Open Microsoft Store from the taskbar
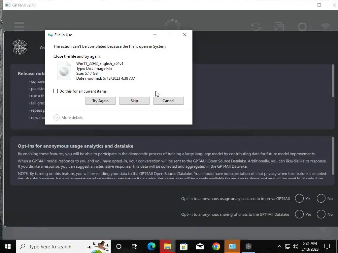This screenshot has width=338, height=253. pyautogui.click(x=184, y=246)
